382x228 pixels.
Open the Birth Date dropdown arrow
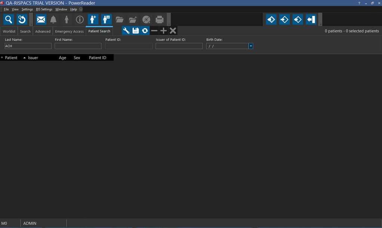tap(251, 46)
